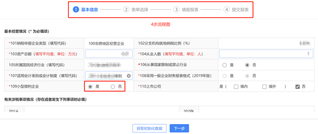Go to the 填报报表 step label
318x134 pixels.
[x=190, y=10]
